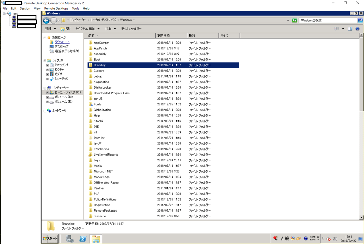
Task: Open the 整理 organize dropdown
Action: click(x=50, y=29)
